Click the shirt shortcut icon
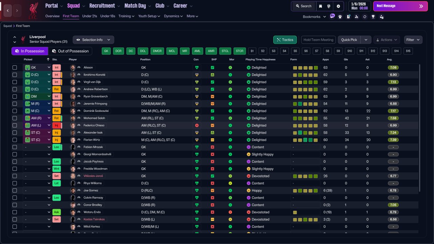 [x=340, y=17]
